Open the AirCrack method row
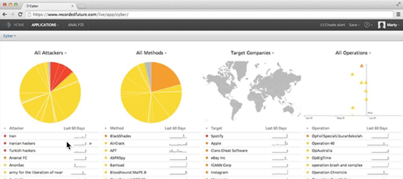The height and width of the screenshot is (179, 403). (152, 143)
